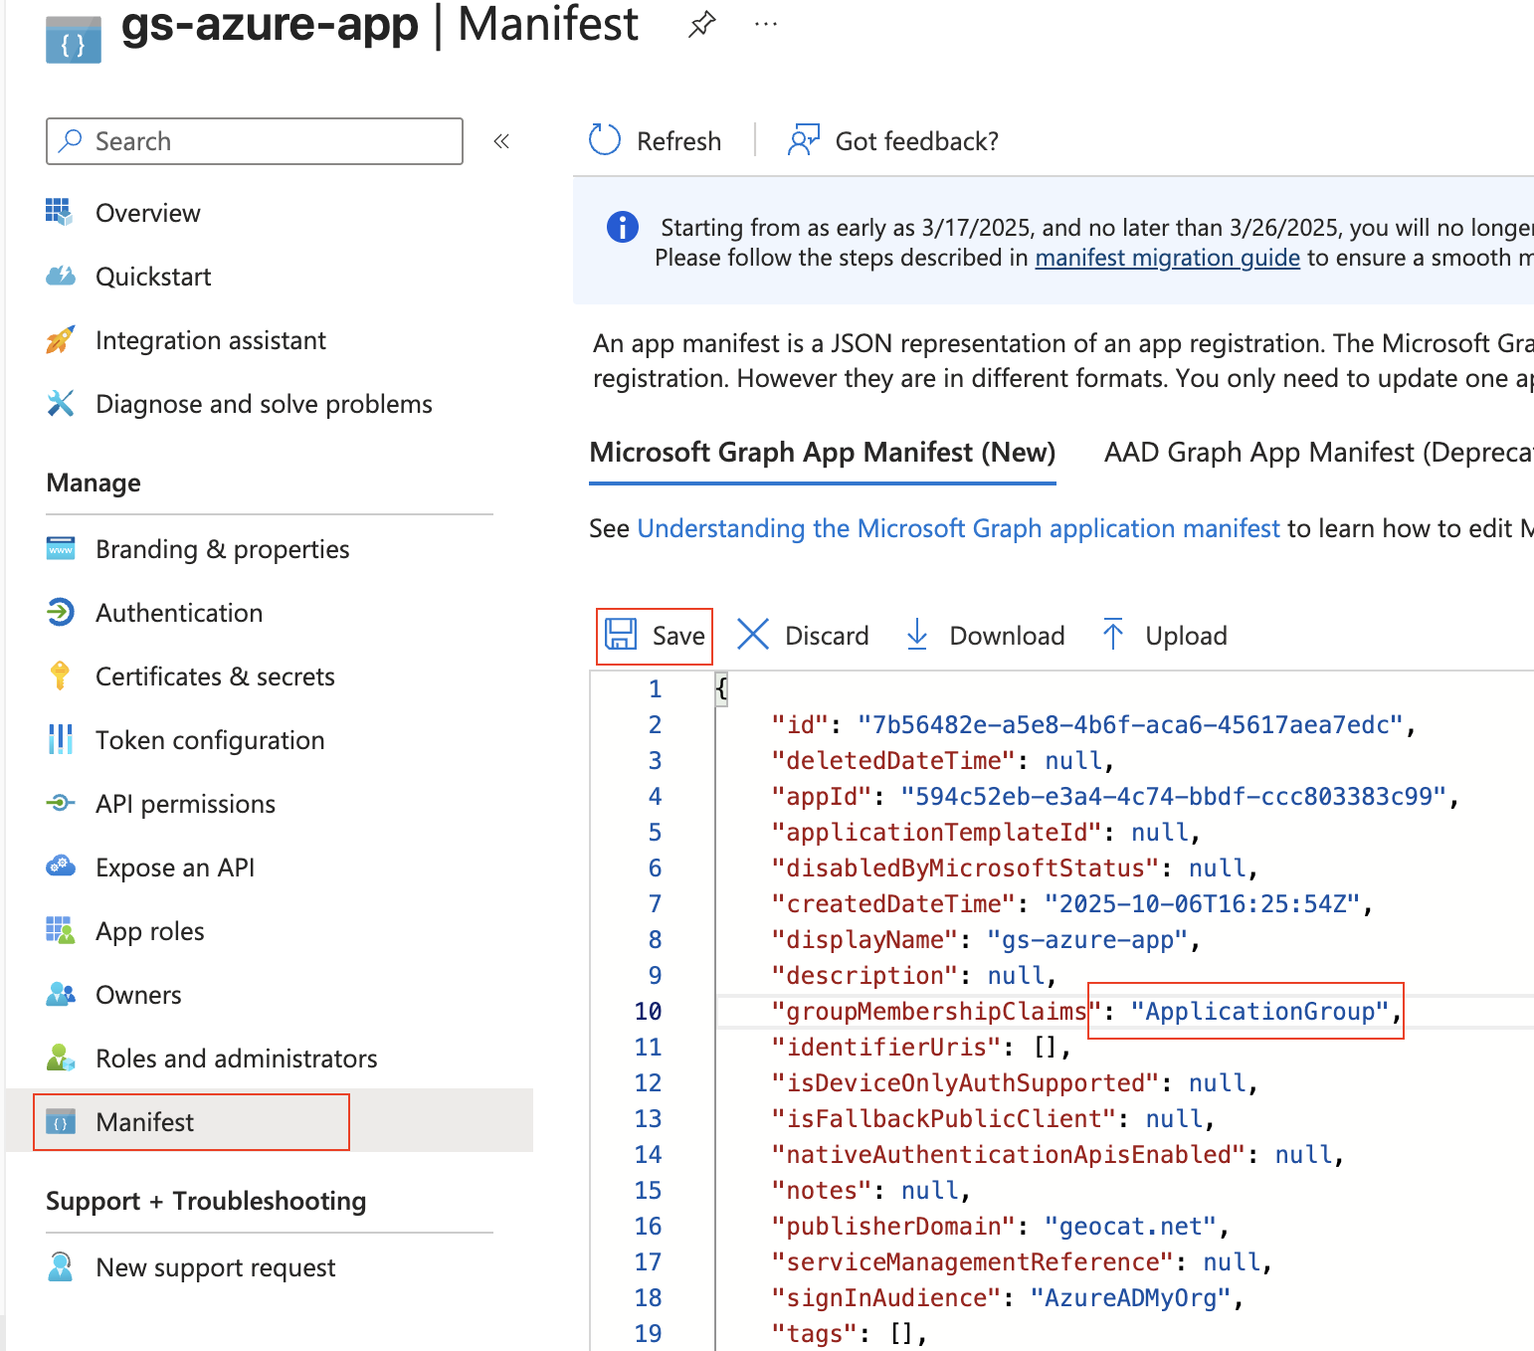Open the manifest migration guide link
The width and height of the screenshot is (1534, 1351).
click(1167, 258)
